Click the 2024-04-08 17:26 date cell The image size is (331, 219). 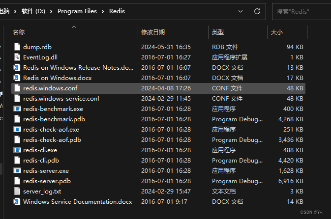point(166,88)
